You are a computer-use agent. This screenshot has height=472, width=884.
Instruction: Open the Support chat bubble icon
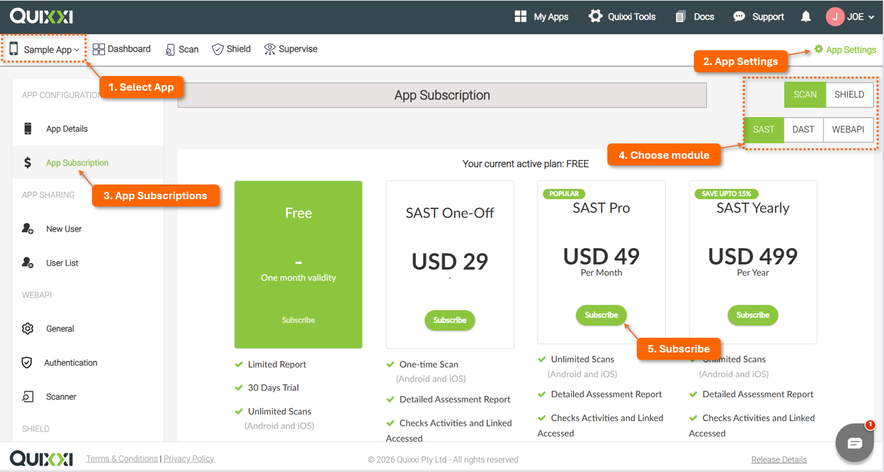pos(739,17)
